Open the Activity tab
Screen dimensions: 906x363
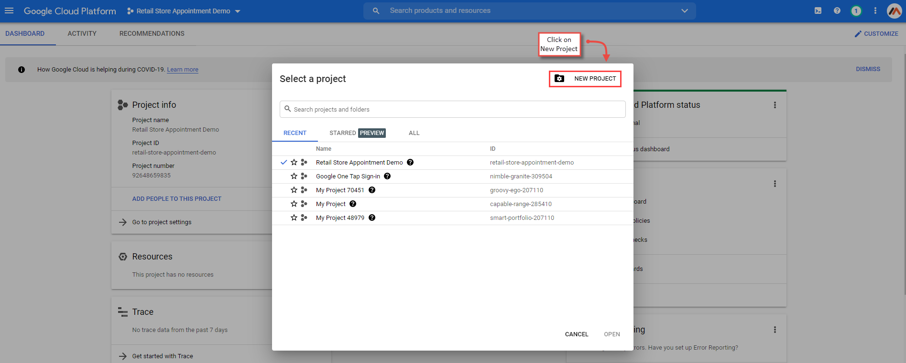82,34
